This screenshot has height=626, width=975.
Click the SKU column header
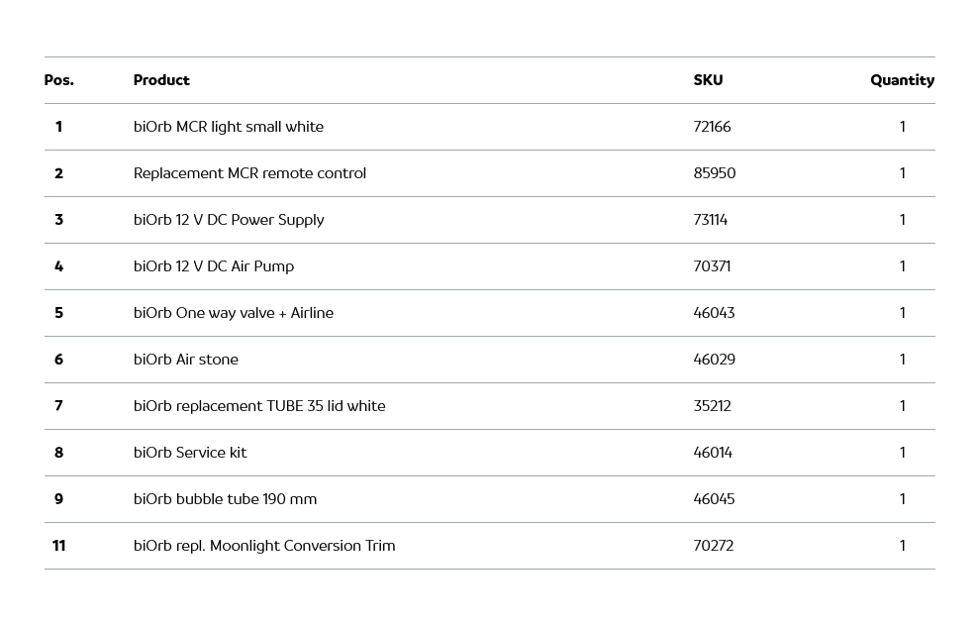coord(708,80)
